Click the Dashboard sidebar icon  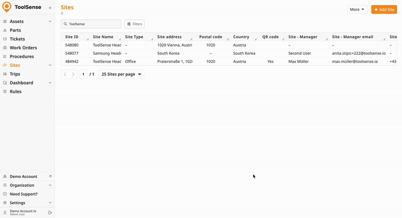(x=5, y=83)
